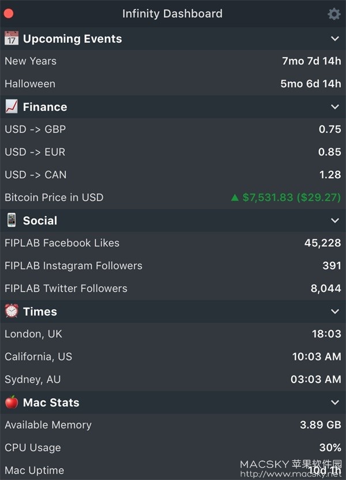Image resolution: width=346 pixels, height=480 pixels.
Task: Close the dashboard with the red button
Action: 9,14
